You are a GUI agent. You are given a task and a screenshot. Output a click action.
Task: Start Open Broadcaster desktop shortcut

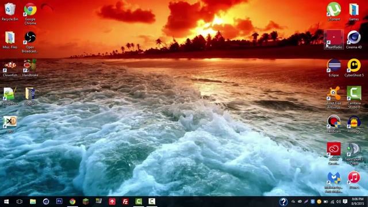coord(30,42)
